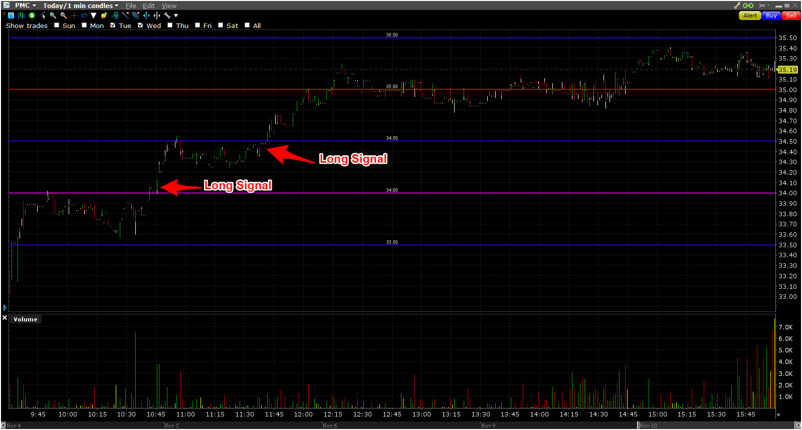This screenshot has height=430, width=802.
Task: Expand Today/1 min candles dropdown
Action: pyautogui.click(x=81, y=6)
